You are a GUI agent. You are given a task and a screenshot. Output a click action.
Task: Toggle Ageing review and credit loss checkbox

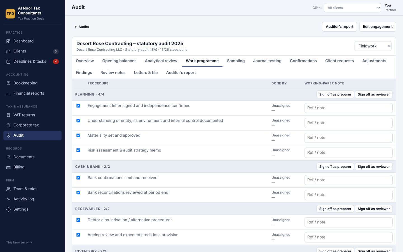78,235
